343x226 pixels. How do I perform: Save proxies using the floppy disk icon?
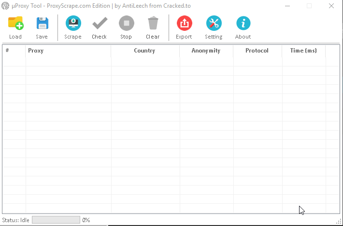tap(42, 23)
